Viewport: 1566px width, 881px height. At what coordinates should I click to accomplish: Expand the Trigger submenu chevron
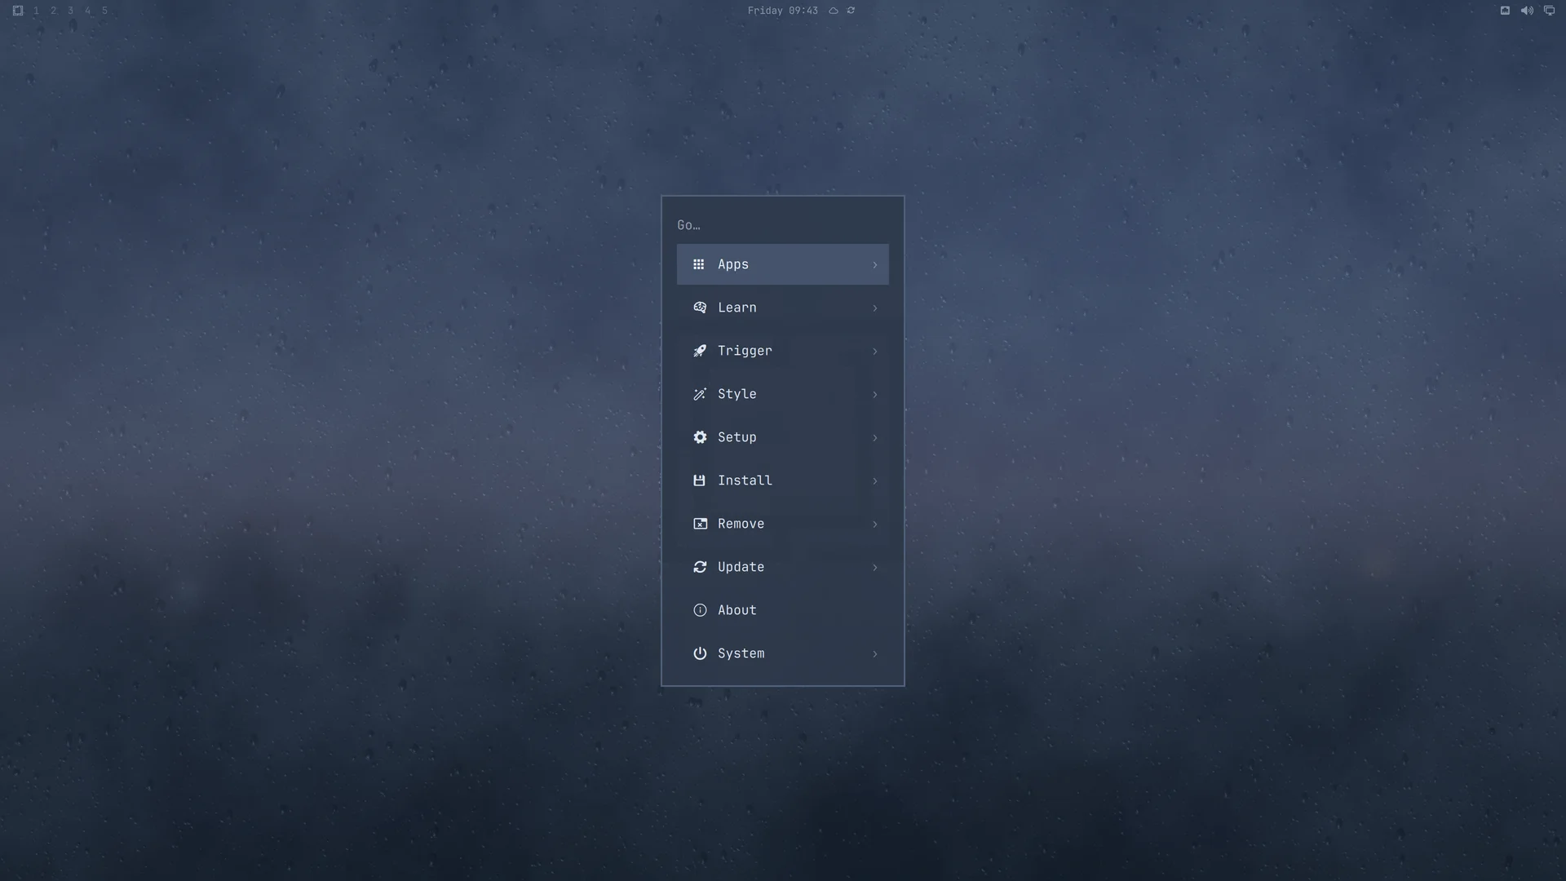(x=874, y=351)
